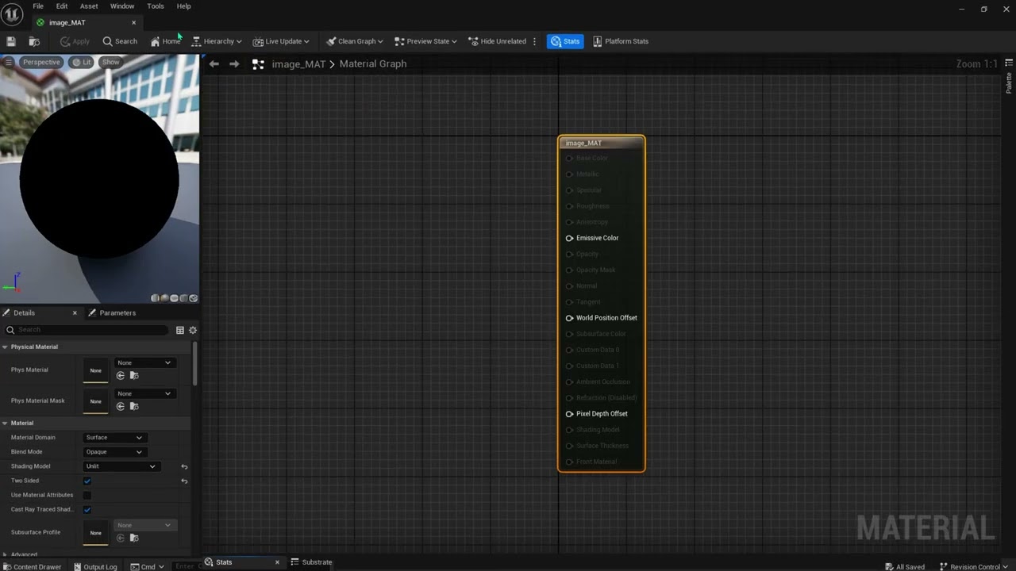The image size is (1016, 571).
Task: Open the Details property matrix grid icon
Action: coord(180,330)
